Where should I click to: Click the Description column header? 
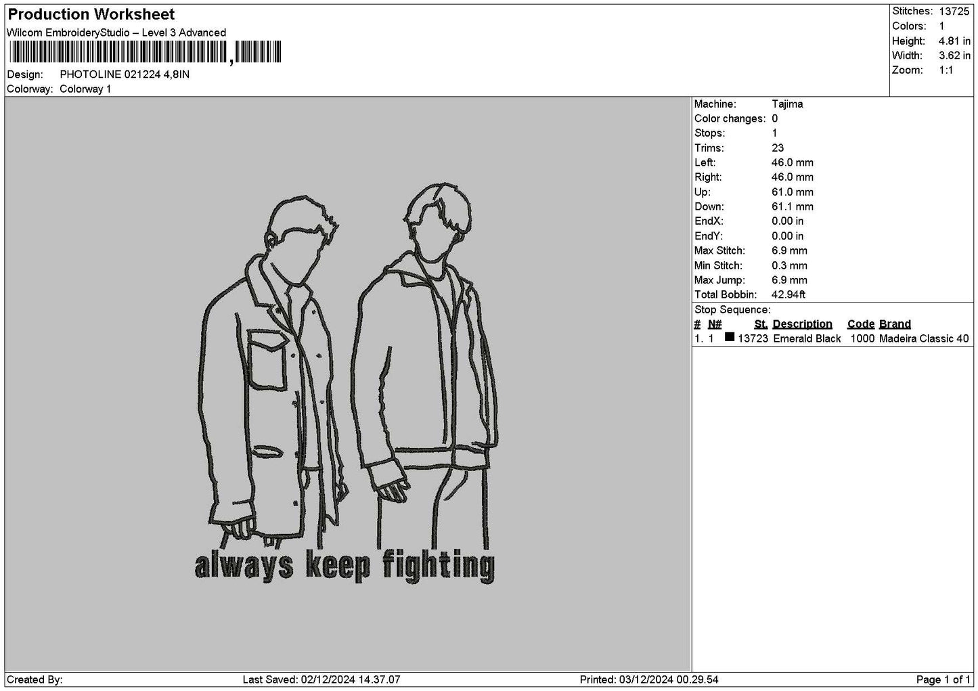point(802,324)
